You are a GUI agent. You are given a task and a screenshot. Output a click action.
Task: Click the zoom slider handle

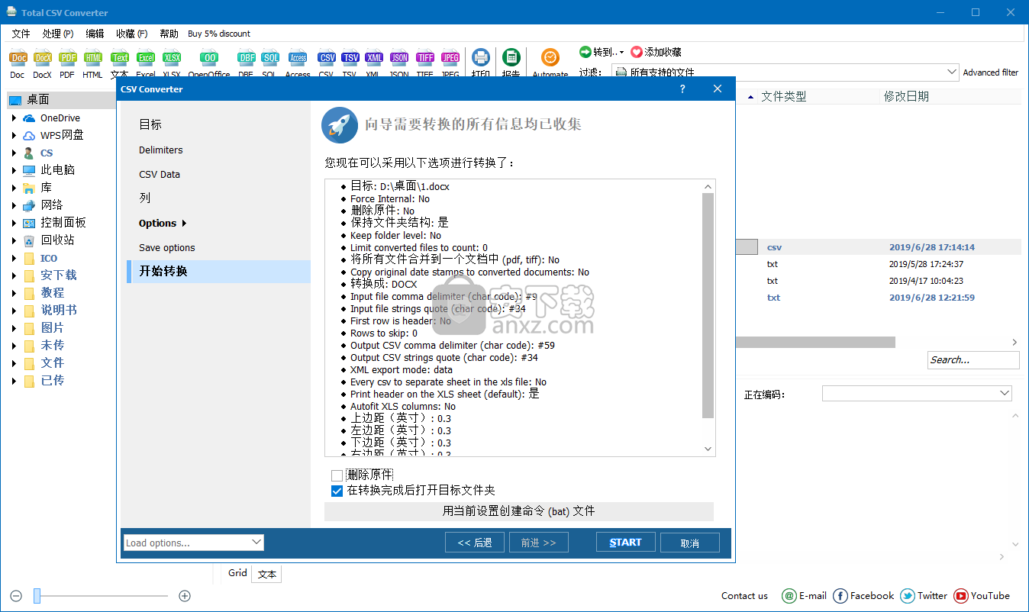pos(37,596)
